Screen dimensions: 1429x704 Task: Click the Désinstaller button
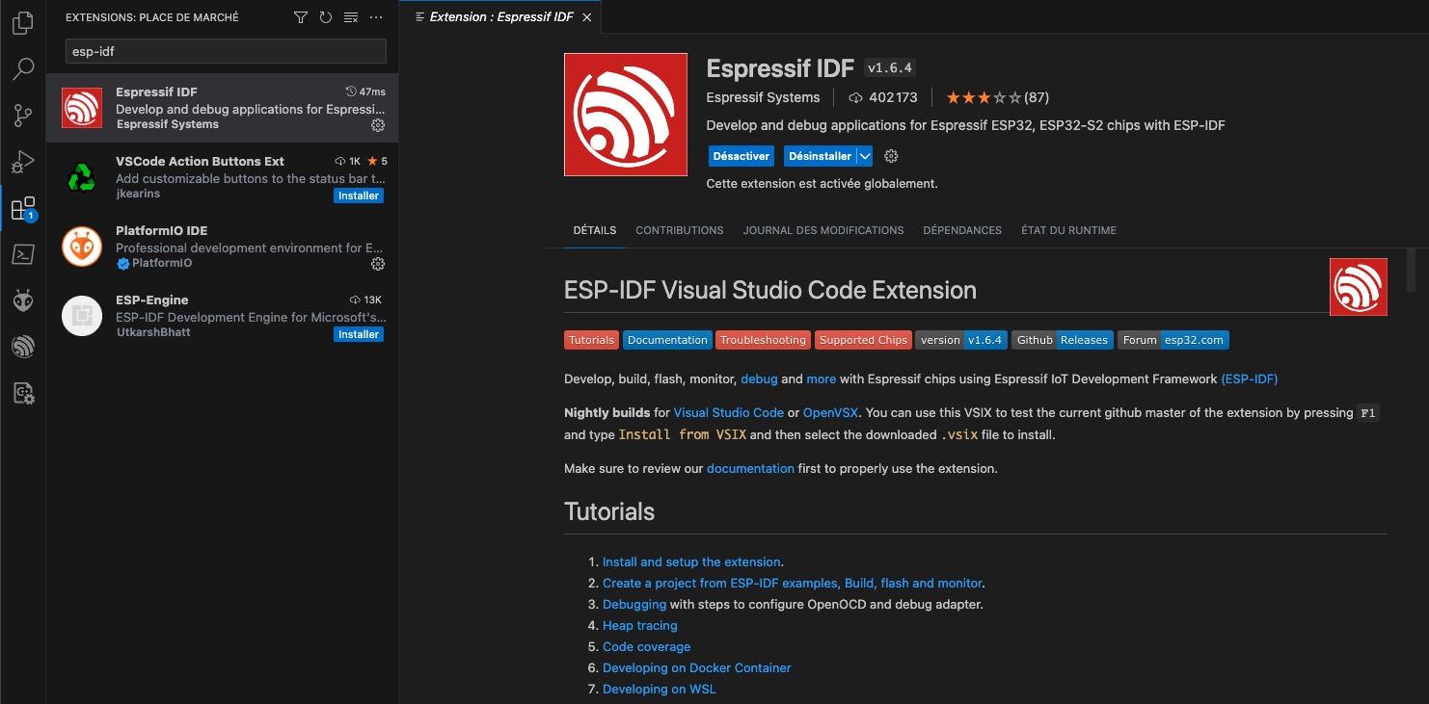[x=820, y=156]
